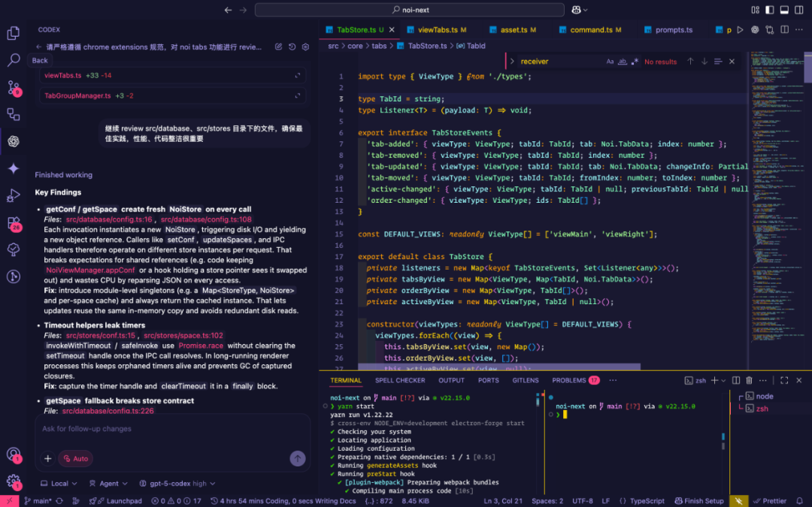Image resolution: width=812 pixels, height=507 pixels.
Task: Open Source Control view with badge
Action: pyautogui.click(x=14, y=87)
